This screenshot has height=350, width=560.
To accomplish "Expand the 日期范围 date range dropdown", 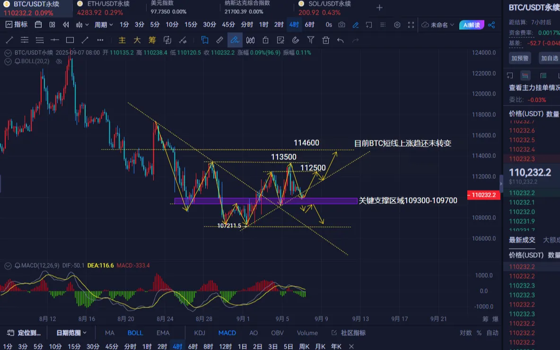I will coord(71,333).
